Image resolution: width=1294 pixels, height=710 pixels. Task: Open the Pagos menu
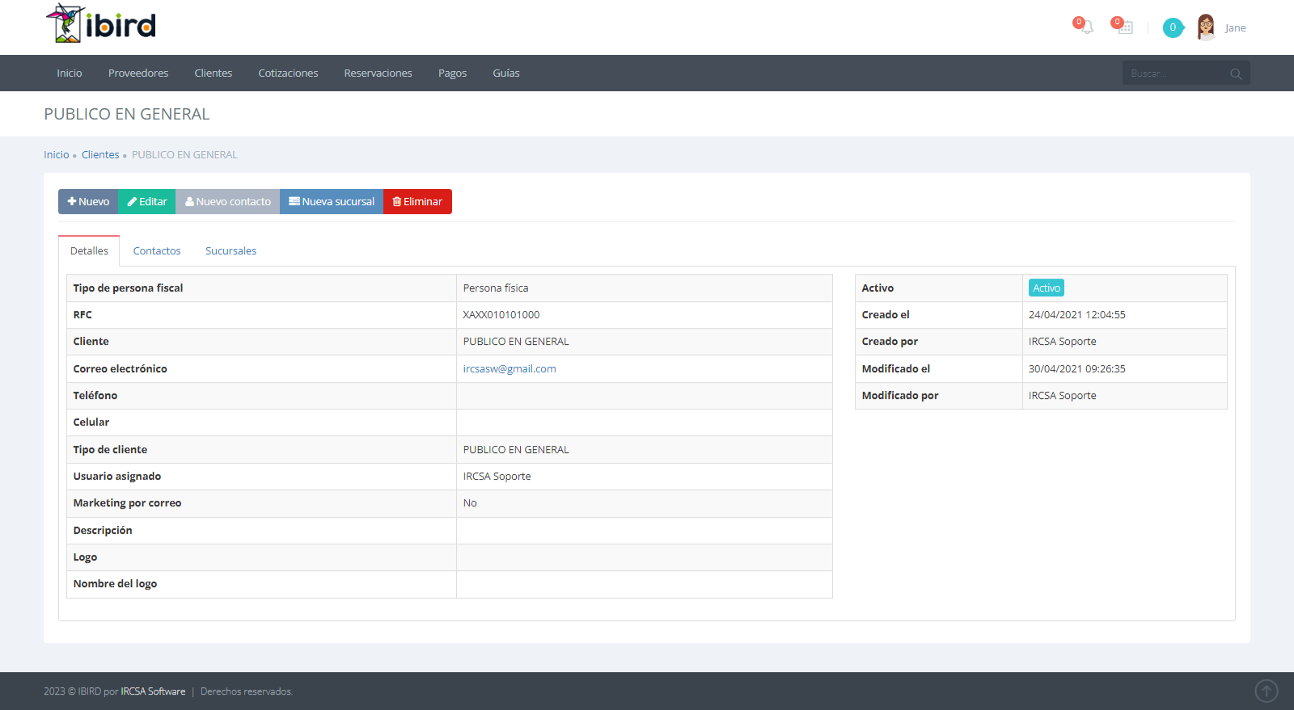[x=452, y=73]
